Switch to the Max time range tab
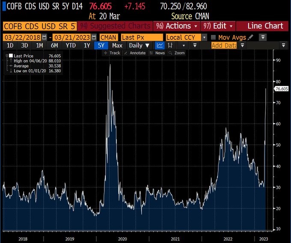291x243 pixels. tap(117, 45)
